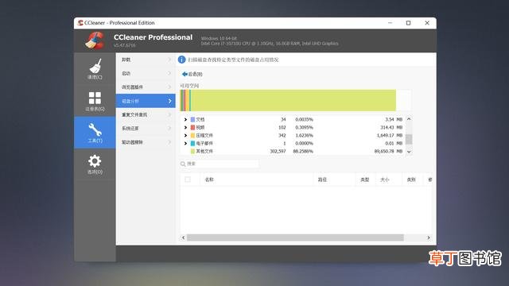The width and height of the screenshot is (509, 286).
Task: Open the Startup (启动) tool
Action: (x=146, y=73)
